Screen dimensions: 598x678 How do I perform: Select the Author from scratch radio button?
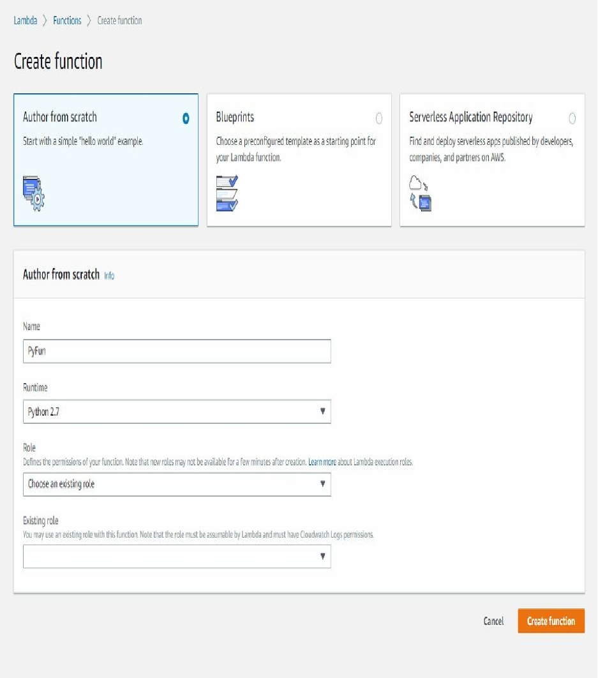pyautogui.click(x=186, y=118)
